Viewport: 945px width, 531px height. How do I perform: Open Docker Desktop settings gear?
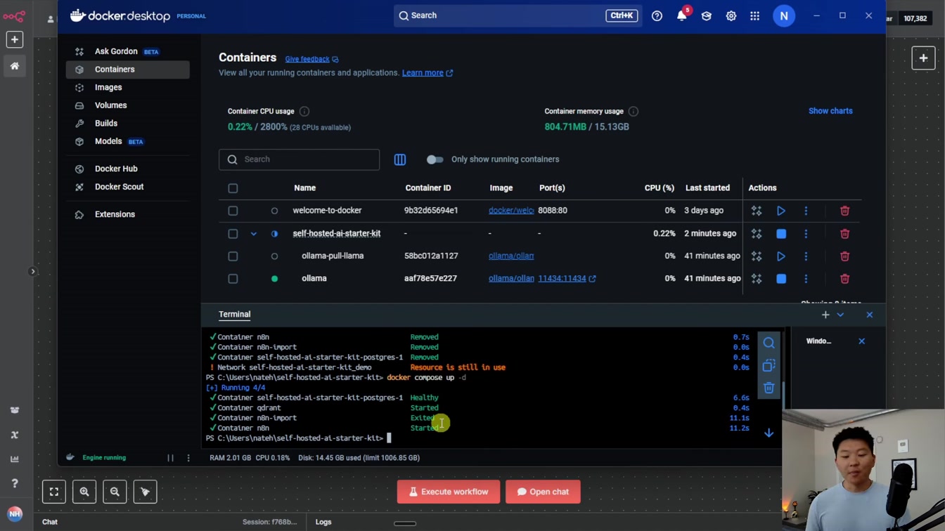point(731,16)
